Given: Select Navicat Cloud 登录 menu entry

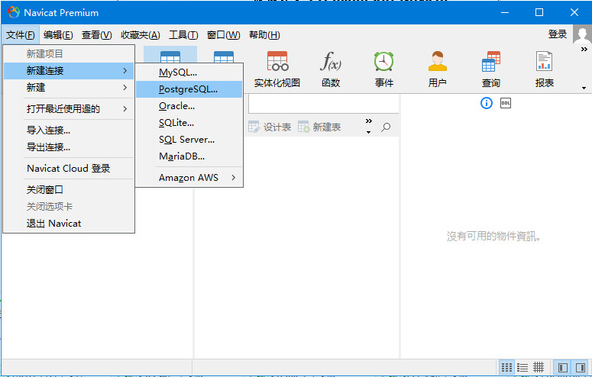Looking at the screenshot, I should 69,169.
